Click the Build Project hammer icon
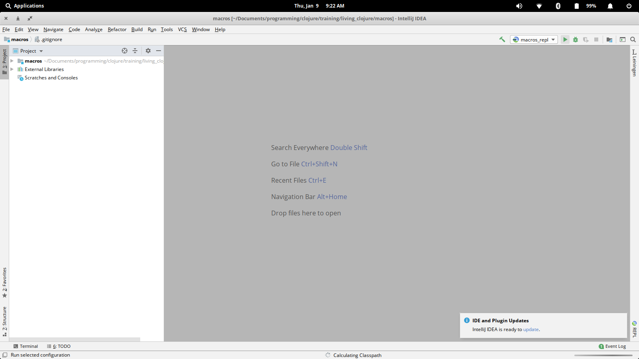 502,39
